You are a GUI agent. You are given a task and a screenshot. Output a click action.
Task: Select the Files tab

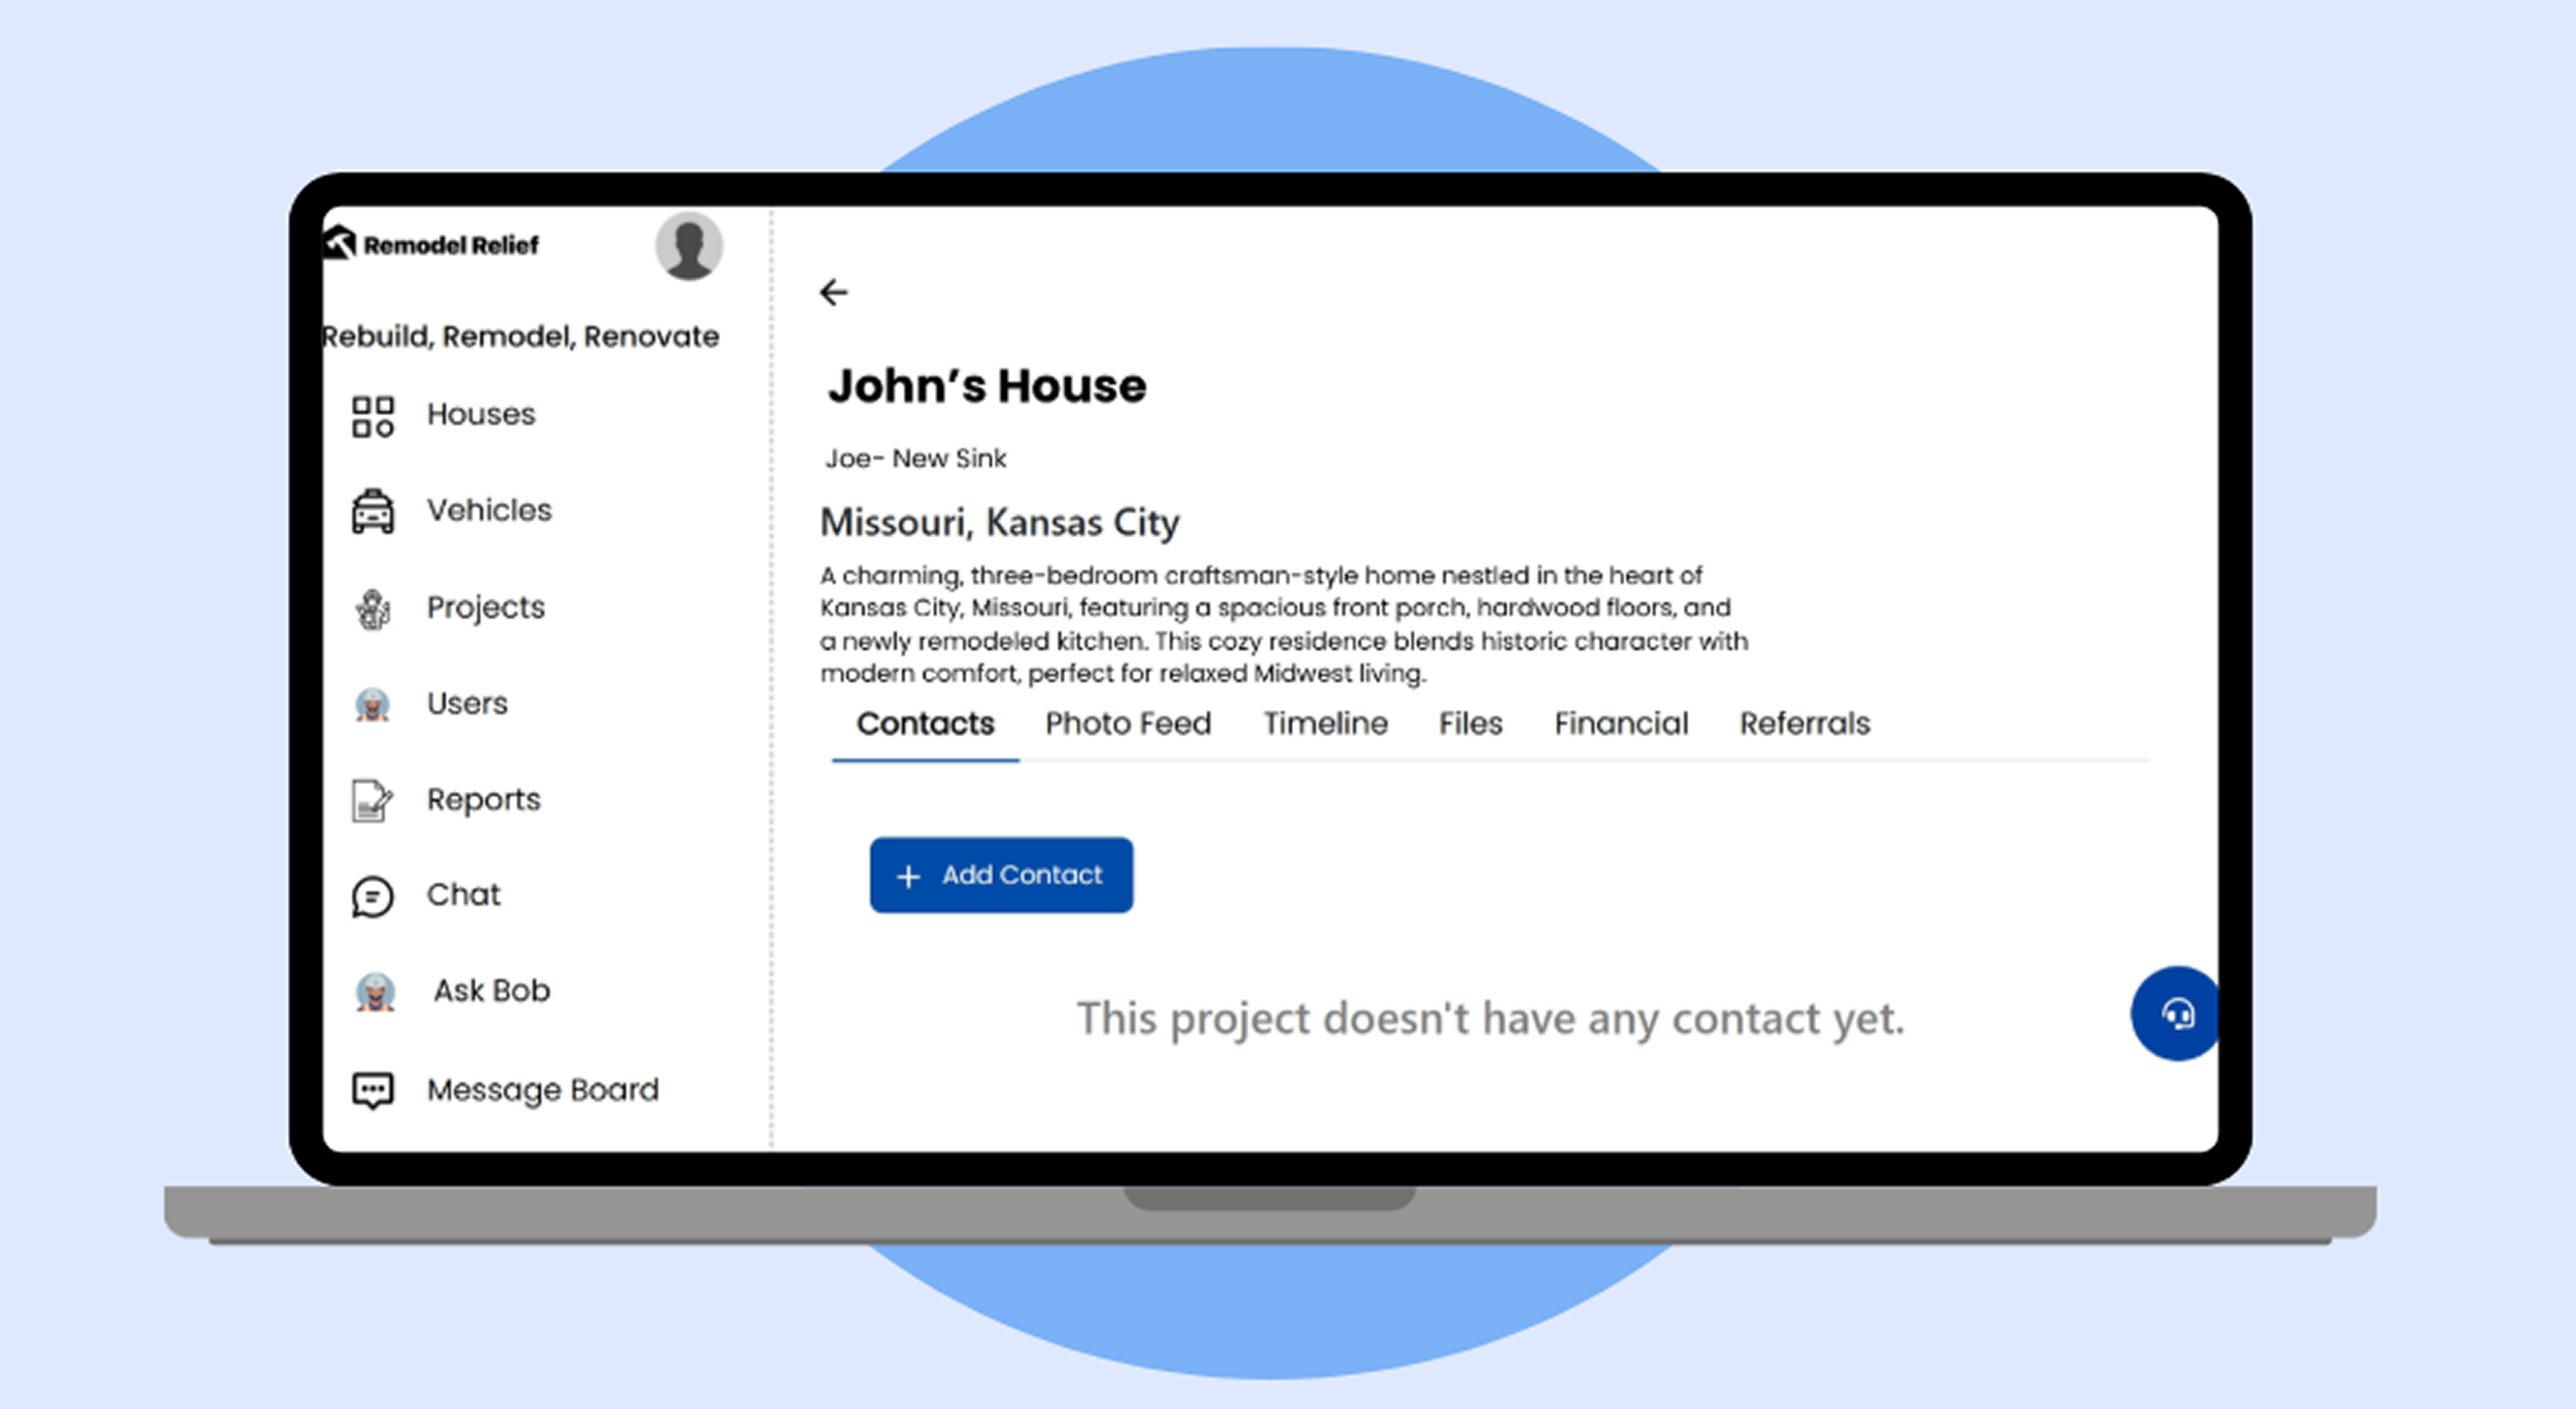coord(1469,723)
